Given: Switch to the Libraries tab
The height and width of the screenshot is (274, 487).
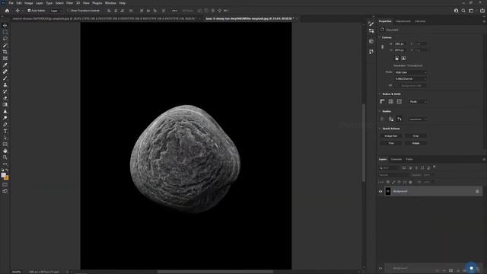Looking at the screenshot, I should pos(420,21).
